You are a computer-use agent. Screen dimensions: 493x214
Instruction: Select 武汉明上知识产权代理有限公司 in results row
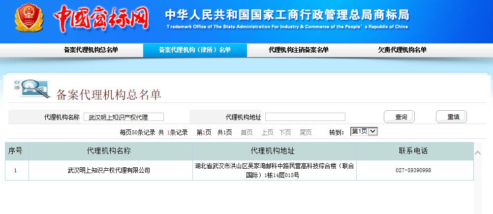[109, 170]
